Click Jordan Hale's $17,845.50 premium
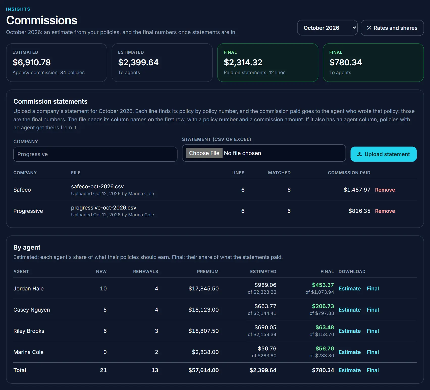This screenshot has height=390, width=430. pos(204,288)
